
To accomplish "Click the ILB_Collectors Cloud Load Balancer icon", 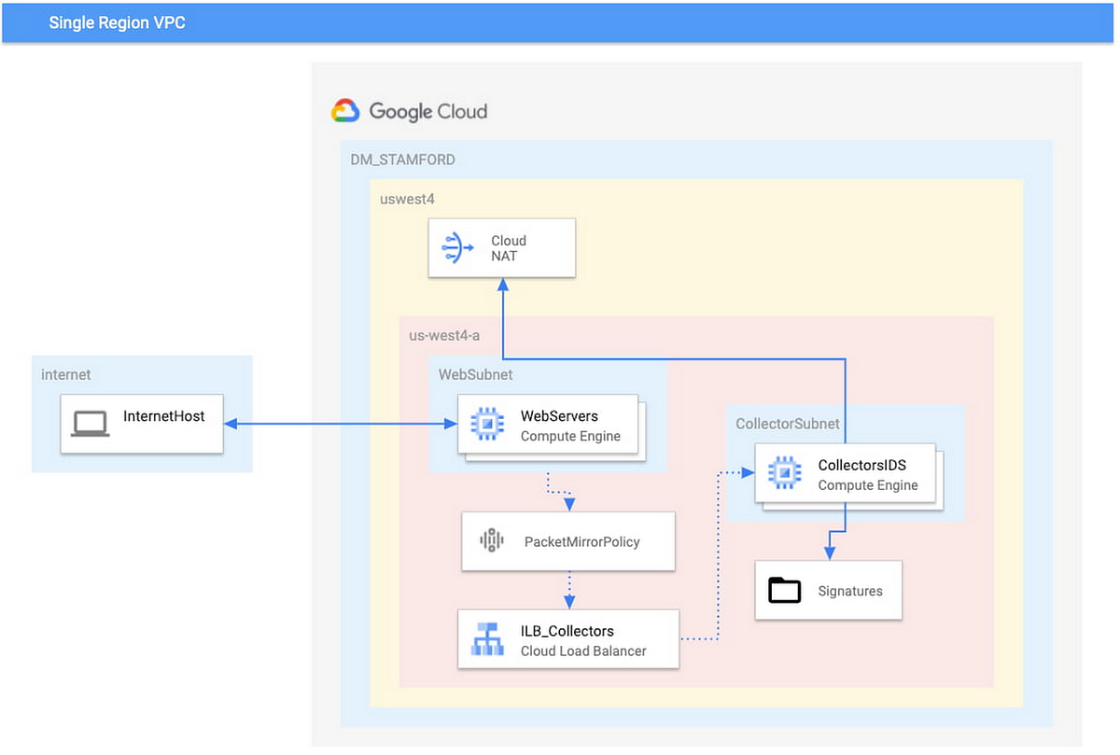I will 486,639.
